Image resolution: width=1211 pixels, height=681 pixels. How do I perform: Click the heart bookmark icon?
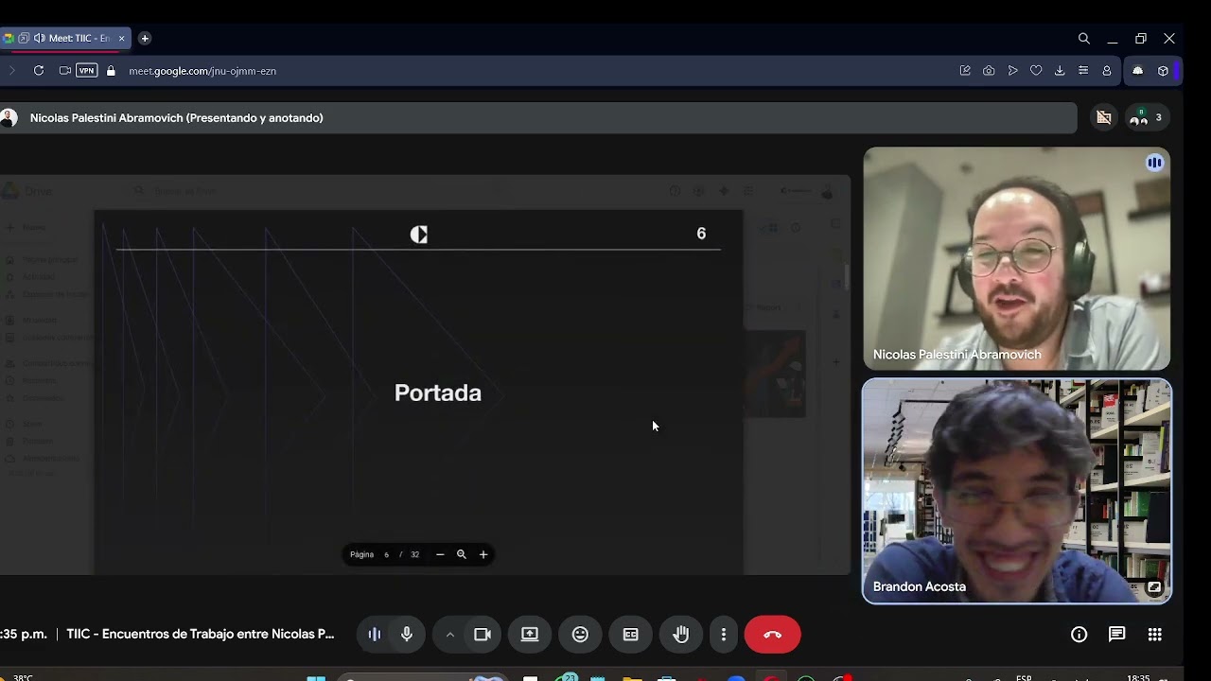pyautogui.click(x=1036, y=71)
